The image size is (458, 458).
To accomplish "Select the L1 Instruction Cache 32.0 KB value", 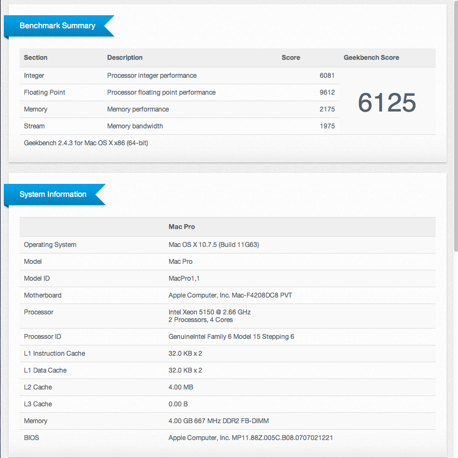I will click(185, 354).
